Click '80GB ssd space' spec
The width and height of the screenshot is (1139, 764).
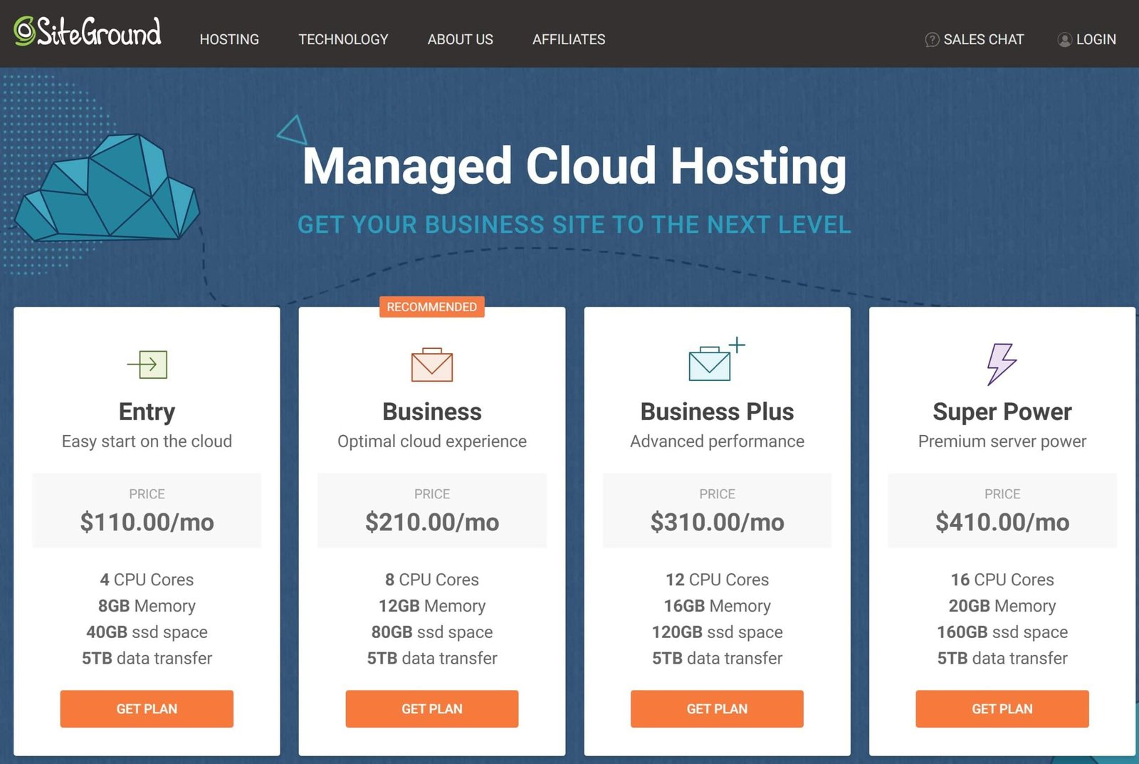[432, 632]
